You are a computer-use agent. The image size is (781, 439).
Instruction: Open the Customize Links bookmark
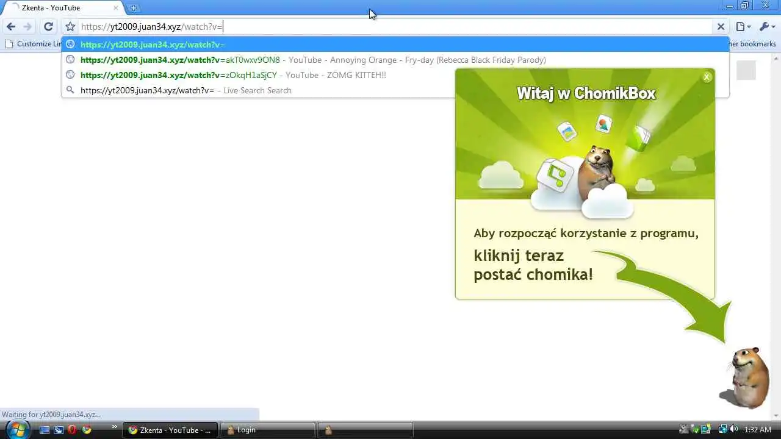(x=34, y=44)
